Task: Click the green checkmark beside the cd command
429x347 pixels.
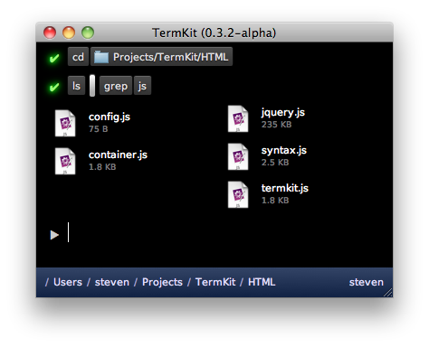Action: tap(54, 58)
